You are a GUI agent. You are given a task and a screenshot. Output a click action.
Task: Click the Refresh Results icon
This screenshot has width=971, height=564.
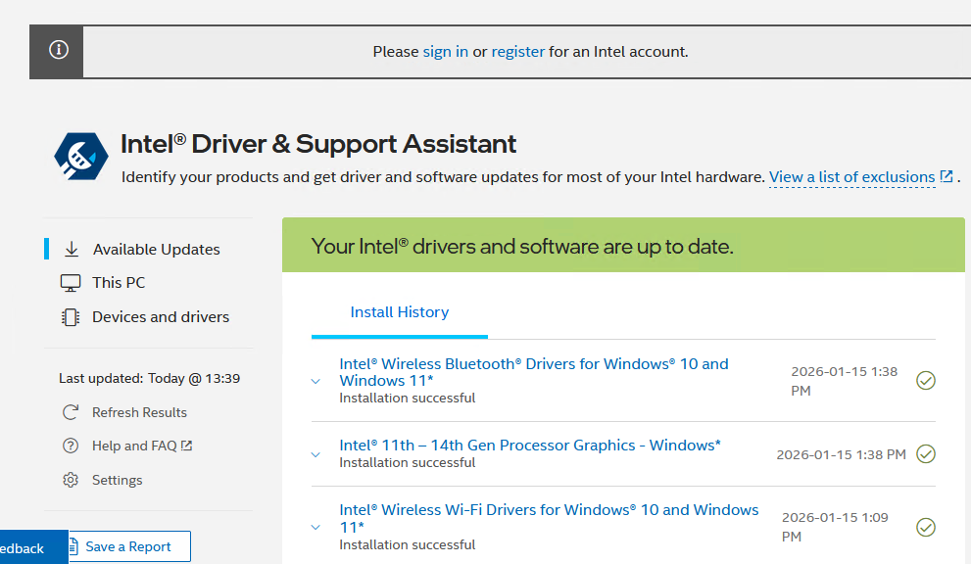tap(70, 411)
